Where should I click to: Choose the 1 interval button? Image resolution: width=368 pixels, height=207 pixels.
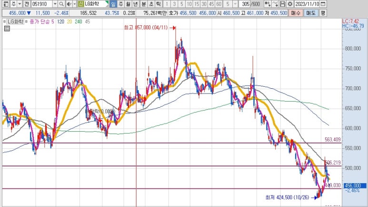point(167,4)
